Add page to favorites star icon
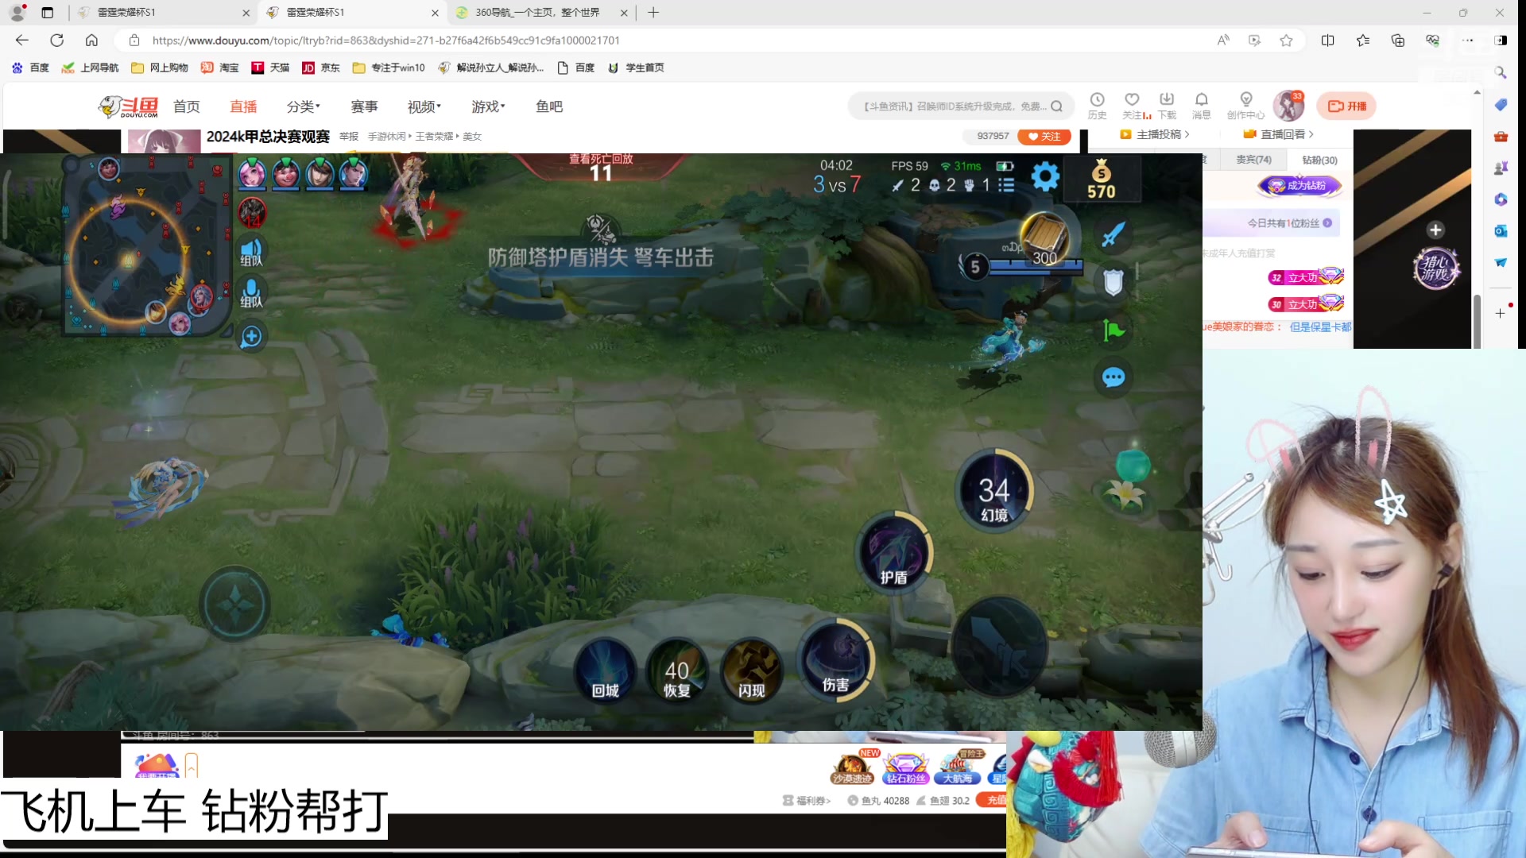This screenshot has width=1526, height=858. point(1286,41)
